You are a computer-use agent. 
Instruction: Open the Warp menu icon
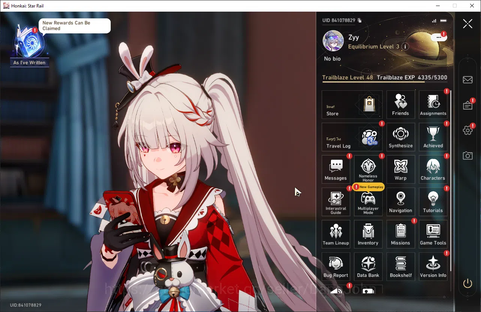click(x=401, y=169)
